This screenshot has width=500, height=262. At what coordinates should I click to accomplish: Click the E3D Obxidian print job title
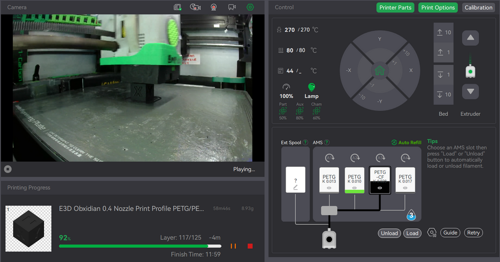[x=131, y=209]
